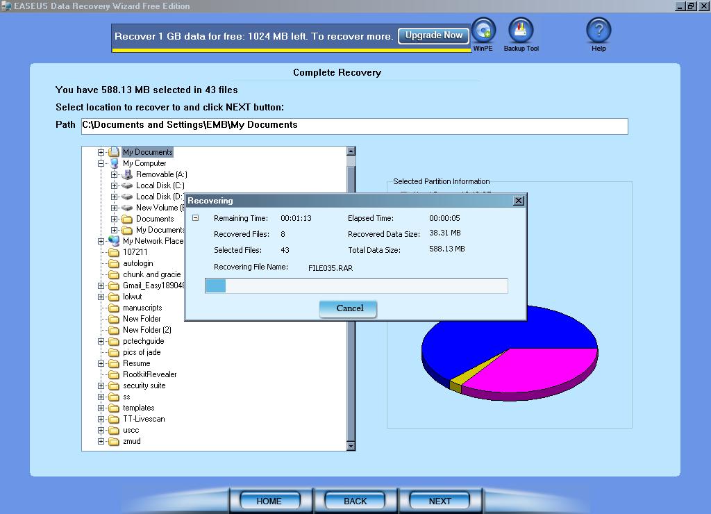Screen dimensions: 711x514
Task: Click the folder tree scroll-up arrow
Action: [351, 151]
